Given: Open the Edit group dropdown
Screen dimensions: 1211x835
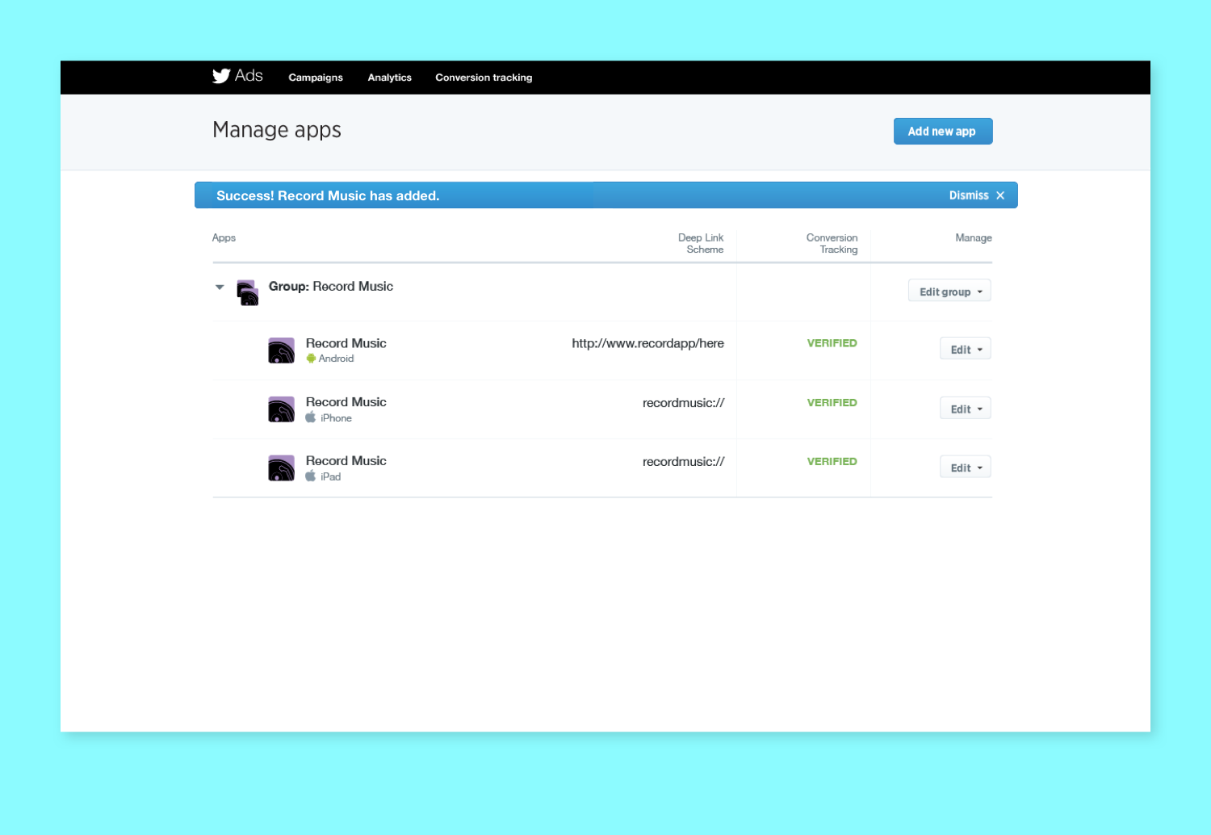Looking at the screenshot, I should point(949,291).
